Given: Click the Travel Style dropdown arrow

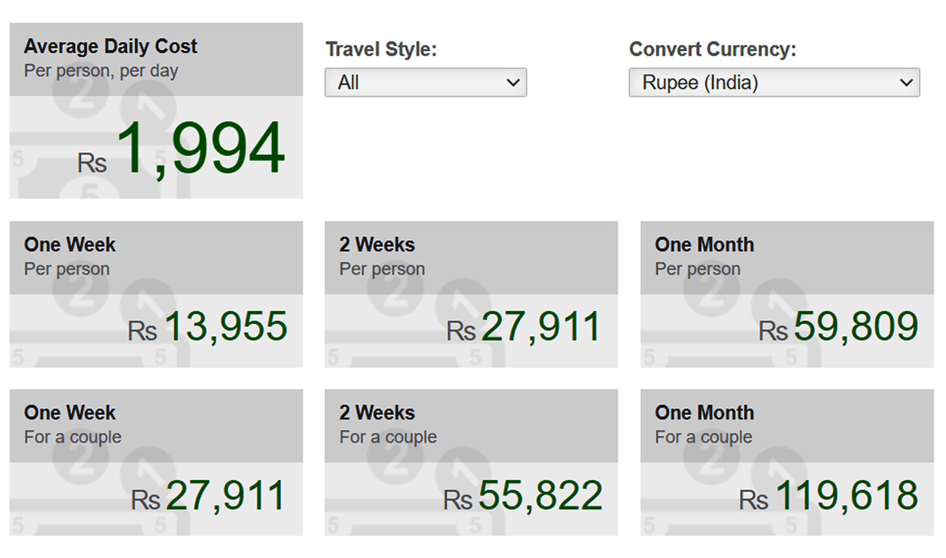Looking at the screenshot, I should tap(513, 82).
